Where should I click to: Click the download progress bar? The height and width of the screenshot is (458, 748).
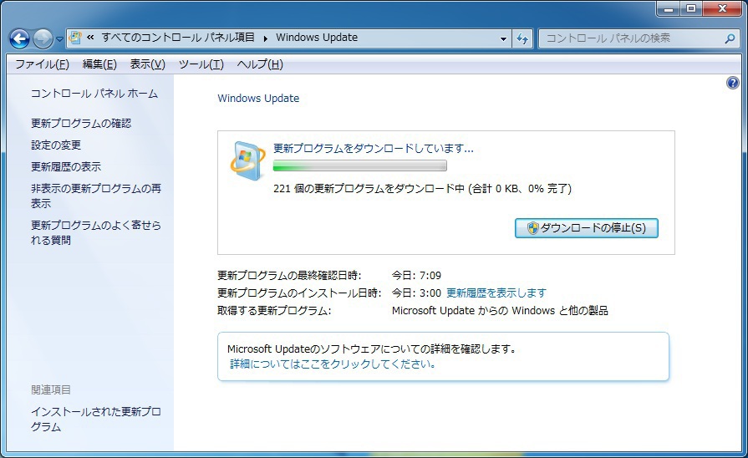359,165
